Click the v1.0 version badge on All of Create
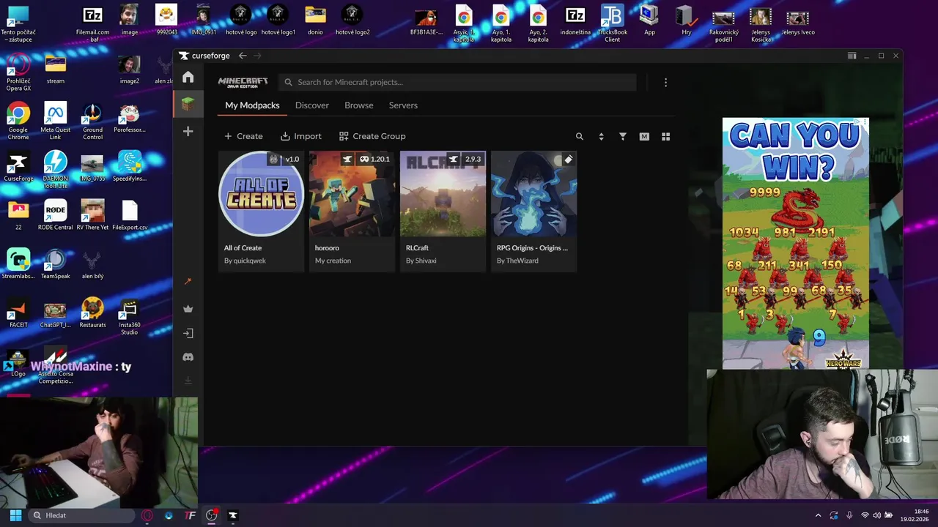 tap(284, 159)
